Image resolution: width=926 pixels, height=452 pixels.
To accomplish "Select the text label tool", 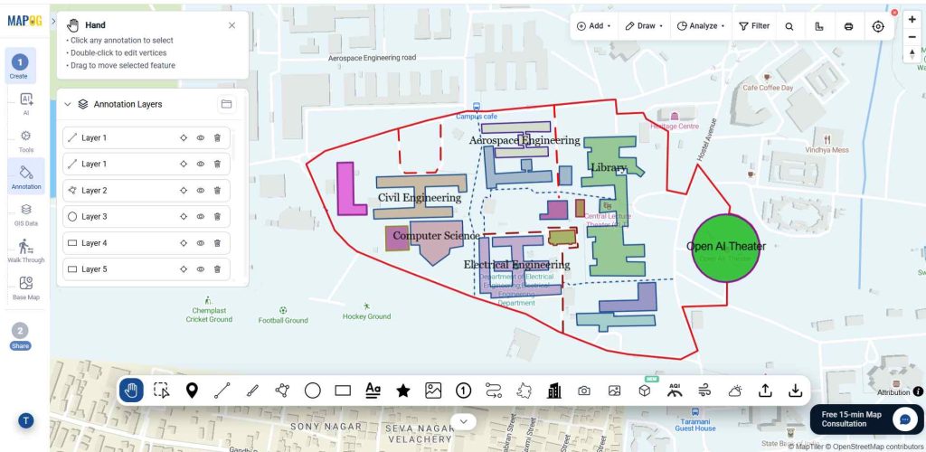I will coord(373,391).
